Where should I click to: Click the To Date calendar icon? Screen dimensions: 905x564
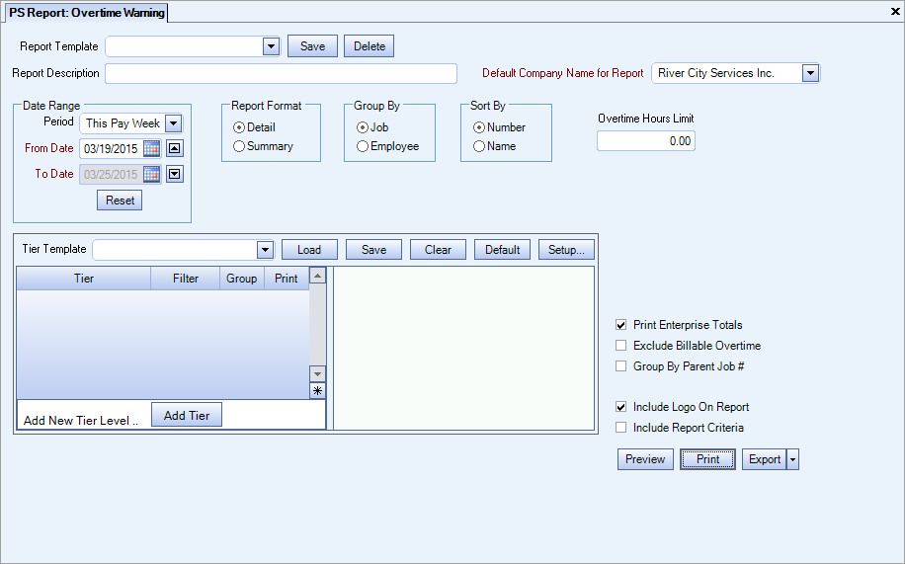tap(151, 174)
